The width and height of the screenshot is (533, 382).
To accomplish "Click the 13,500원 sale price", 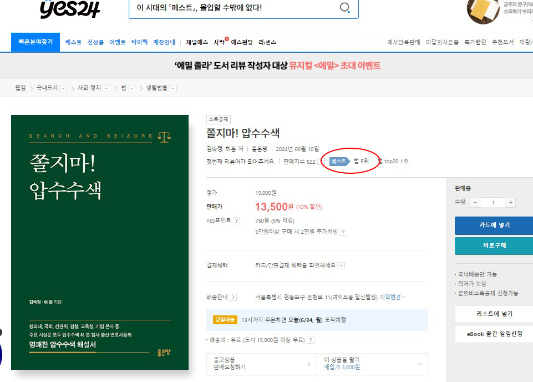I will [x=274, y=207].
